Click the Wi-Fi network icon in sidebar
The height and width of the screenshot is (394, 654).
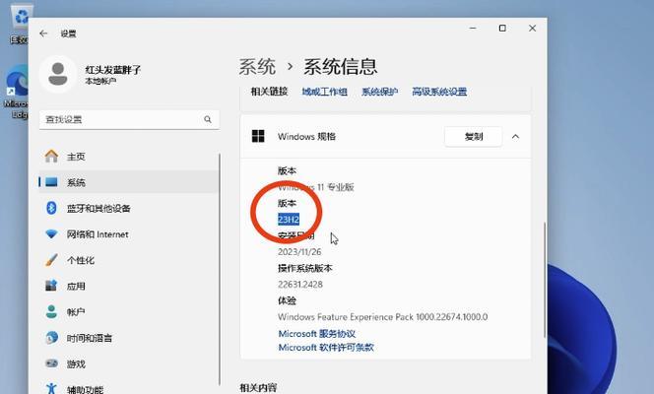(51, 233)
